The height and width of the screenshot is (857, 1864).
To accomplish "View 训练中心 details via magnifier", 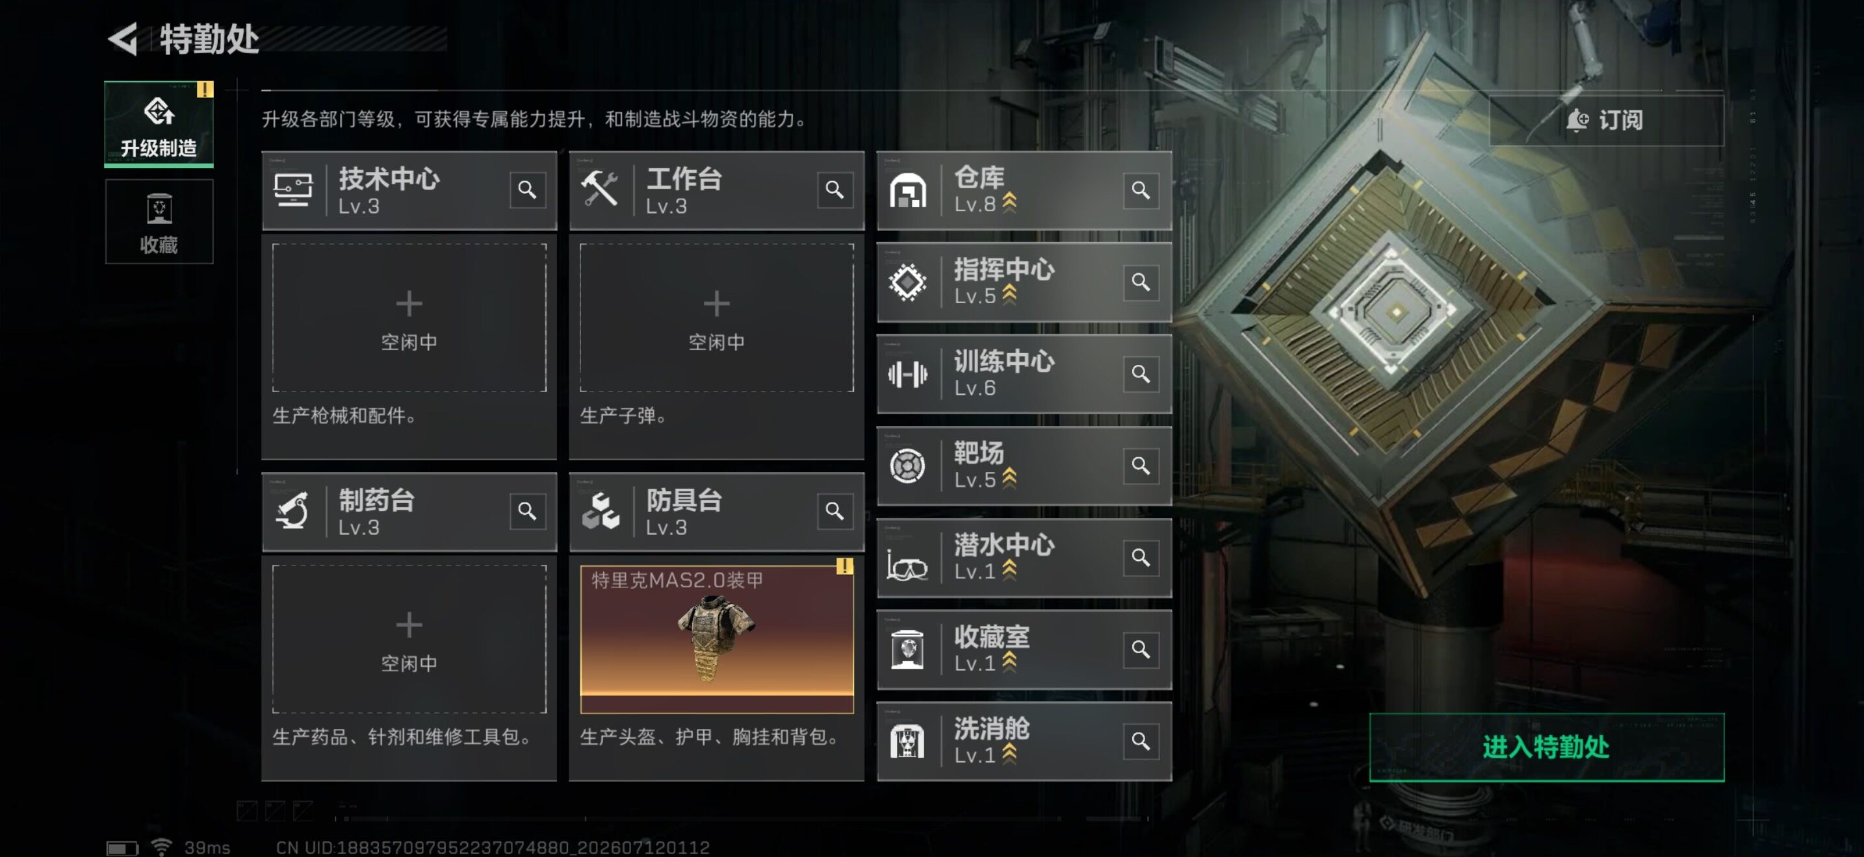I will coord(1141,373).
